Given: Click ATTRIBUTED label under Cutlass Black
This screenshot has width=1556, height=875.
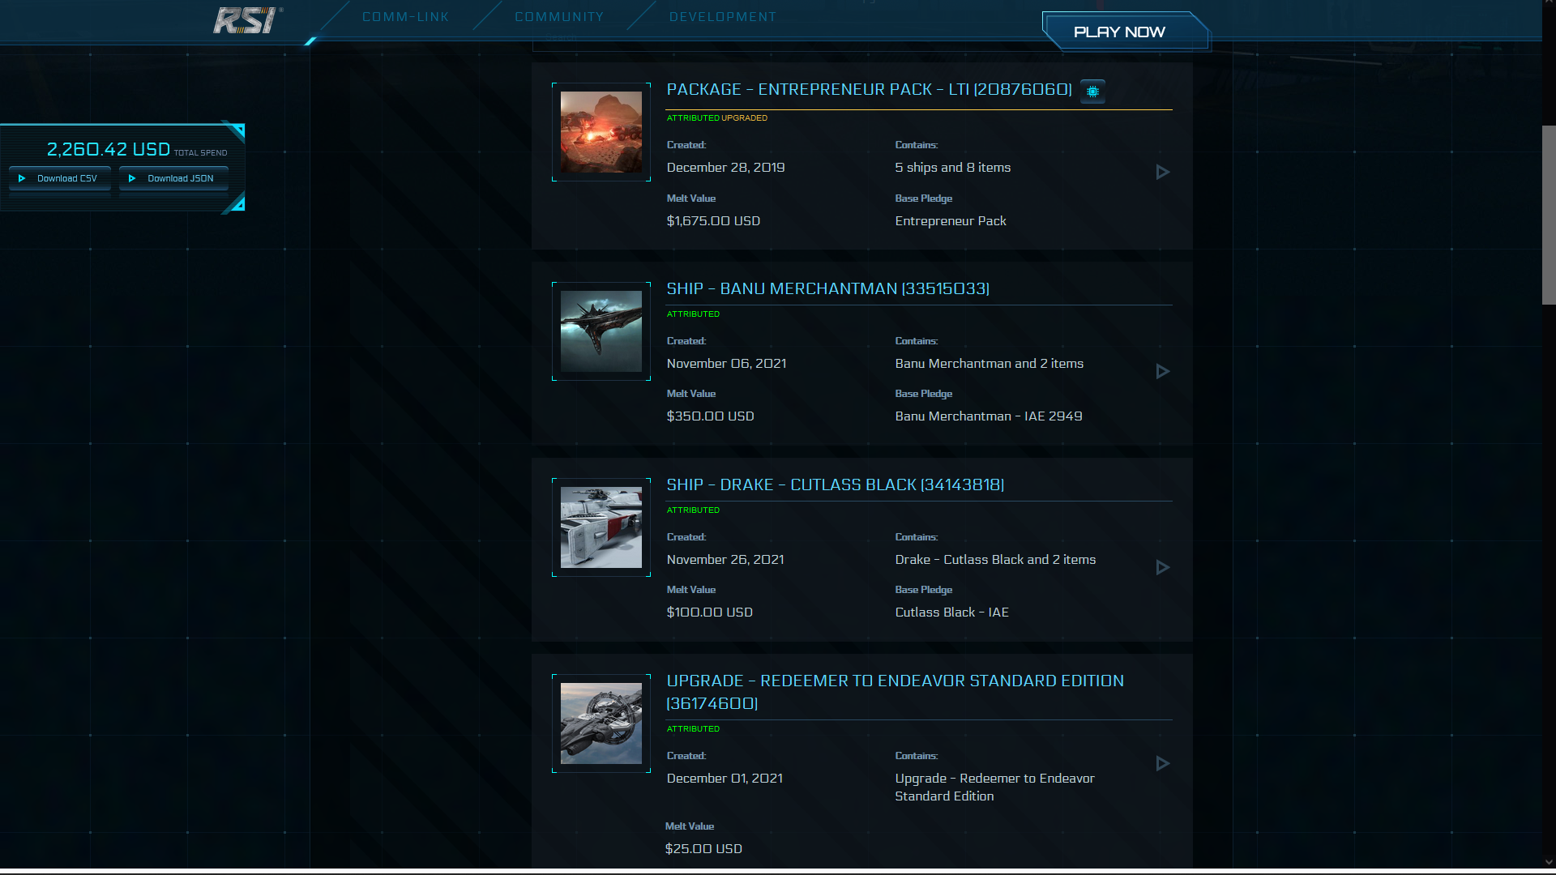Looking at the screenshot, I should (x=693, y=510).
